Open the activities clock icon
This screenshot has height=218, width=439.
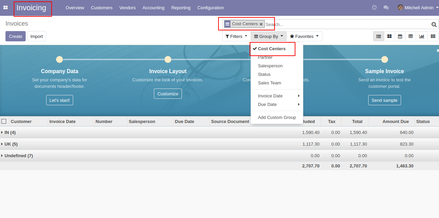pos(374,8)
